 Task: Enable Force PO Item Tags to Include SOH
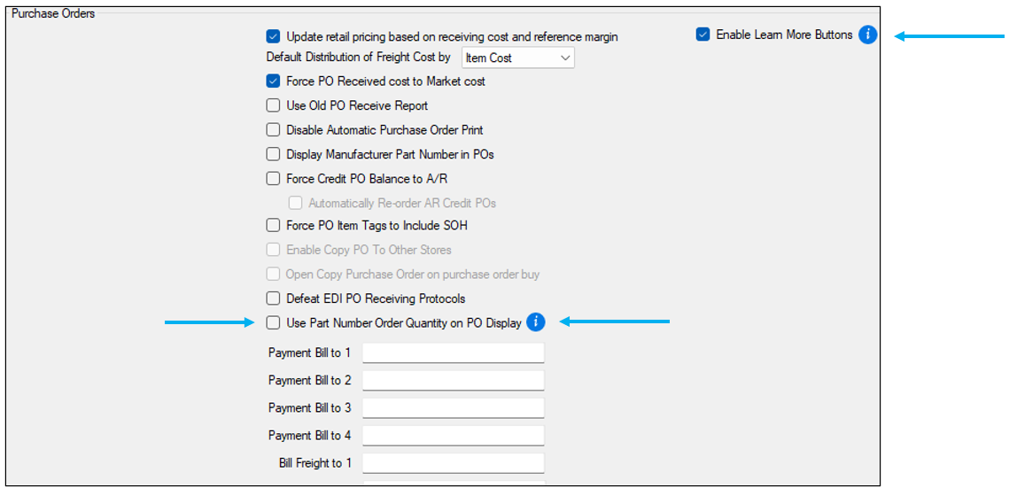pyautogui.click(x=273, y=226)
